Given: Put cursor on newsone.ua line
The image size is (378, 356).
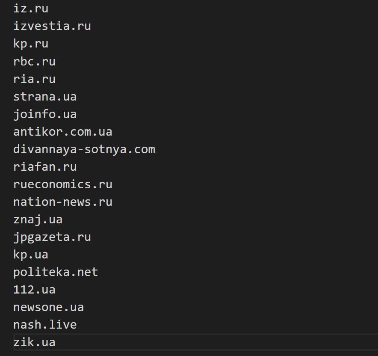Looking at the screenshot, I should [x=48, y=307].
